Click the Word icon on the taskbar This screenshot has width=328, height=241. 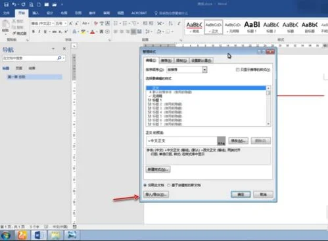[39, 235]
